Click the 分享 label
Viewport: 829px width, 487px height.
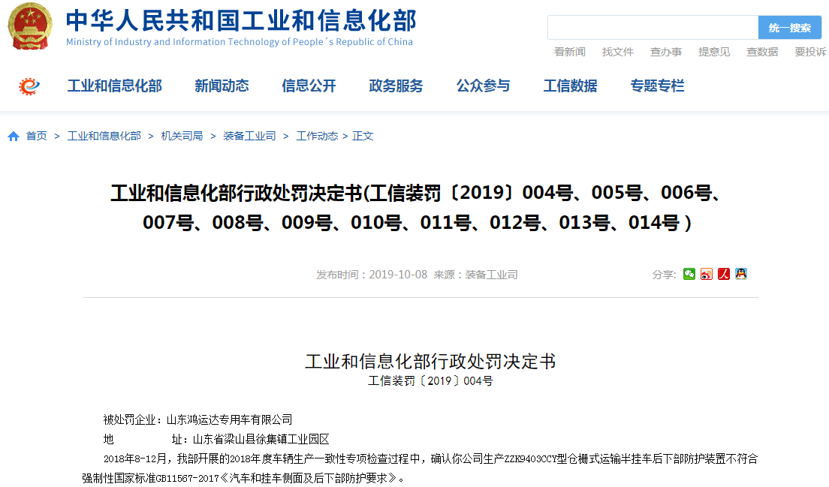(664, 275)
